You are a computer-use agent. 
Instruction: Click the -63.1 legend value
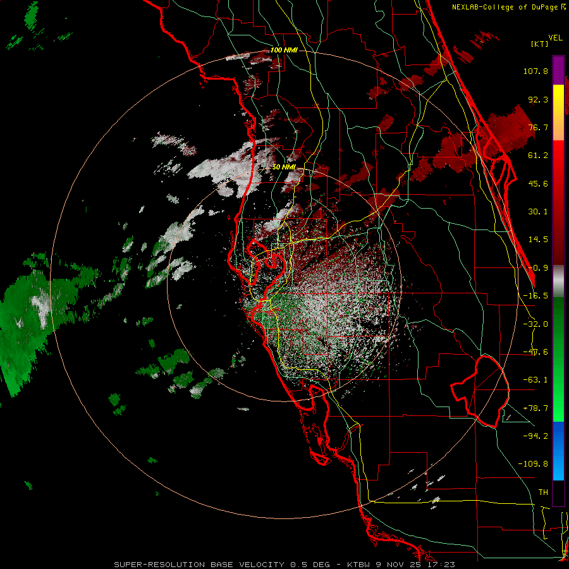[535, 380]
